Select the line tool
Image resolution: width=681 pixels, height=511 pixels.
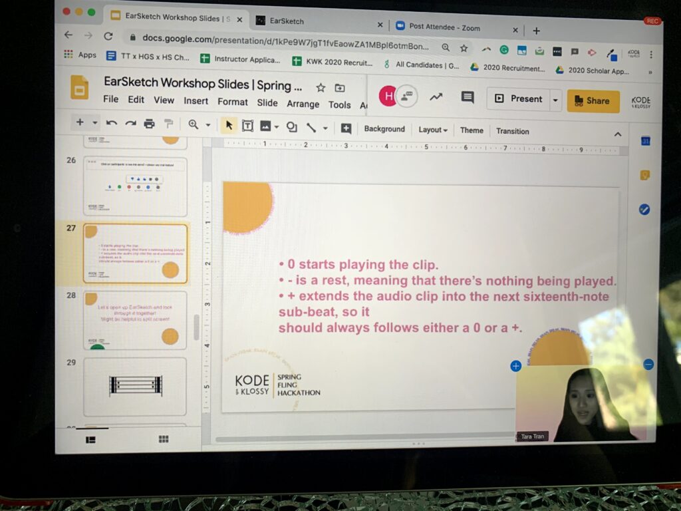(311, 127)
